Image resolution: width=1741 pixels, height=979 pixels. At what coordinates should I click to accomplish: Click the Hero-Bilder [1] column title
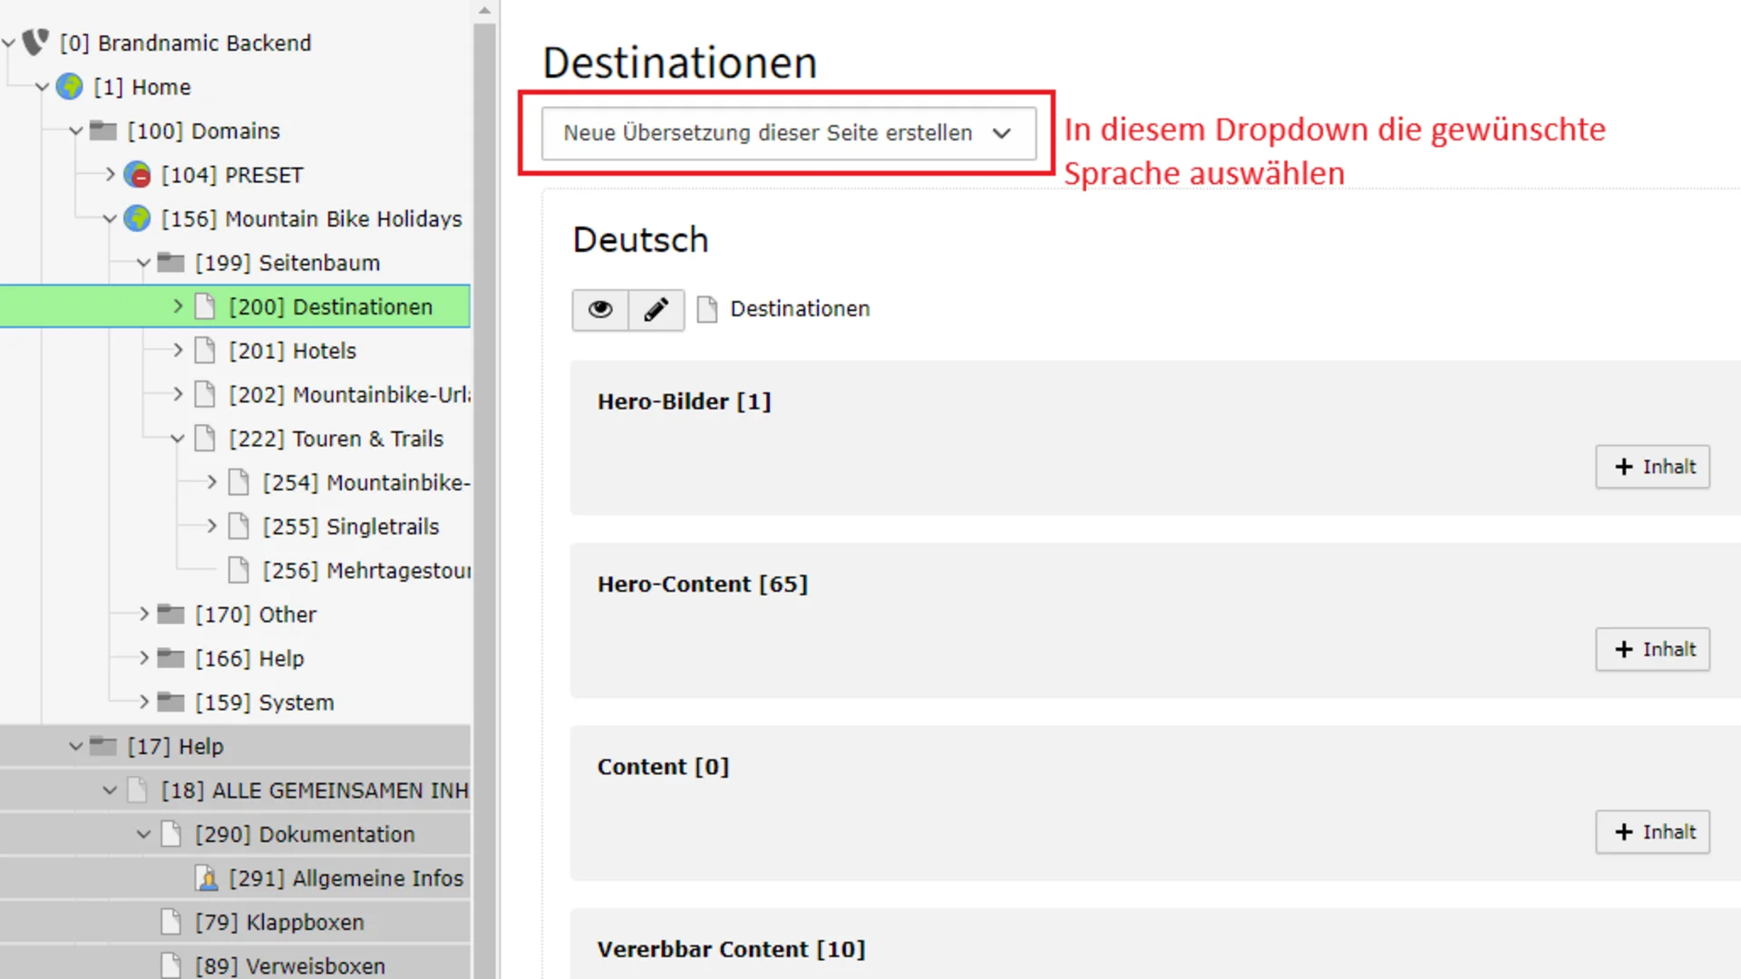[684, 402]
